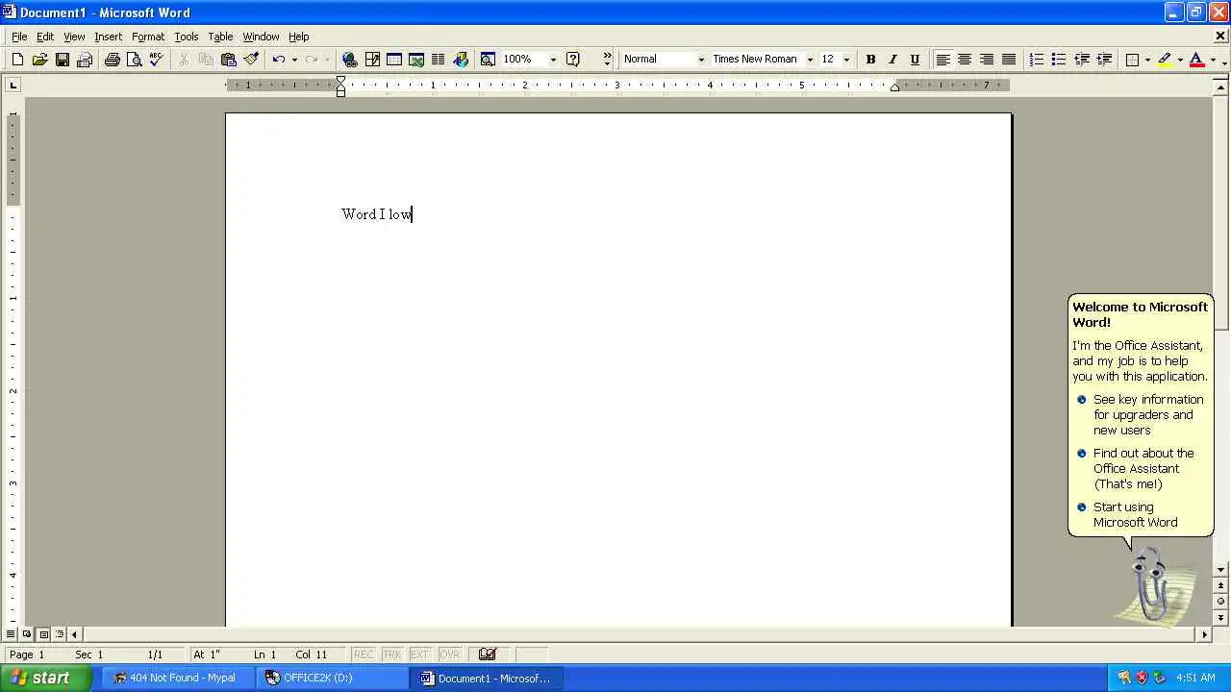The image size is (1231, 692).
Task: Print the document with printer icon
Action: (113, 60)
